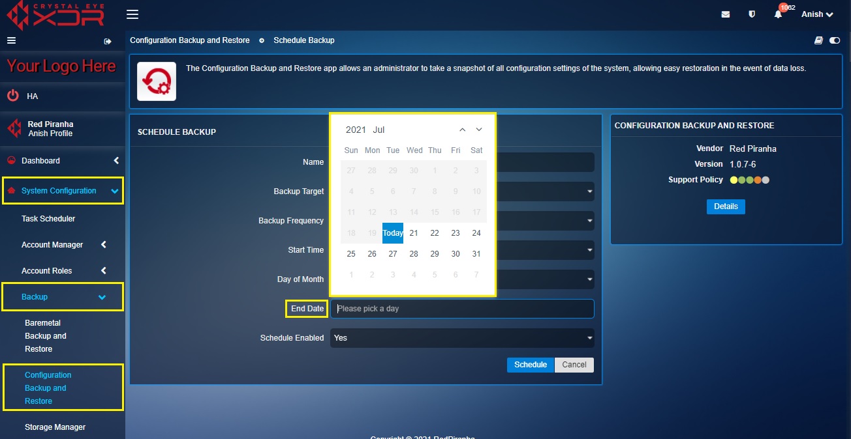Open Storage Manager
851x439 pixels.
pyautogui.click(x=55, y=427)
